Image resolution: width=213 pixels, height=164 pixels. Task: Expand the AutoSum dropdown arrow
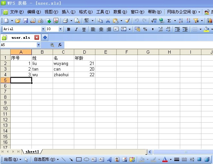[x=175, y=21]
